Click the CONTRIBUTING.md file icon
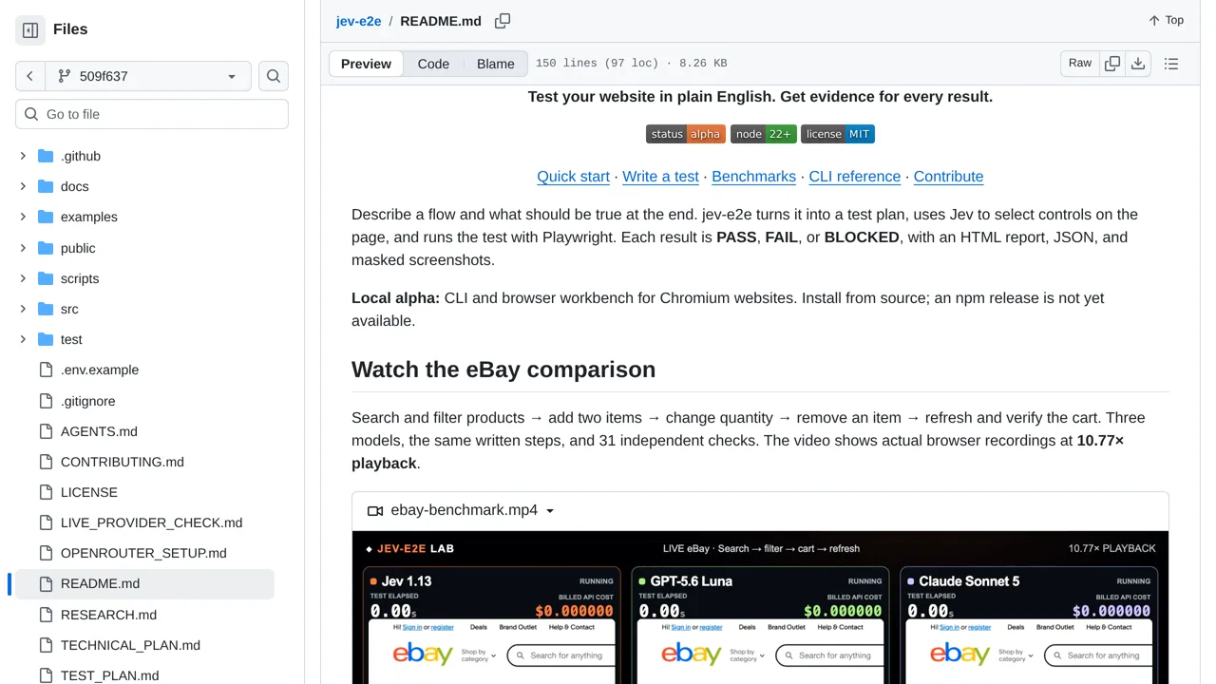1216x684 pixels. [46, 462]
